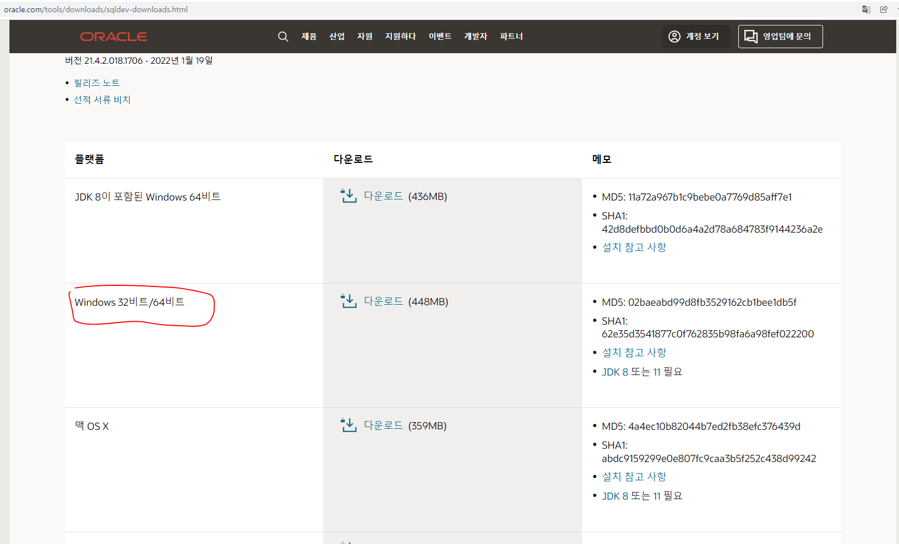
Task: Open the 지원하다 menu
Action: pos(401,37)
